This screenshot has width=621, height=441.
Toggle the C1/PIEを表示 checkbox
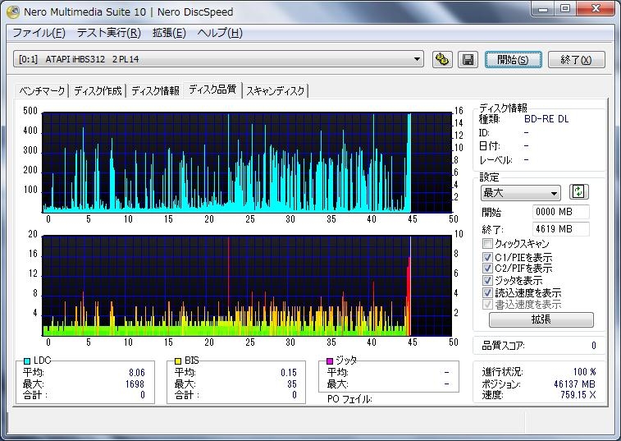(487, 256)
